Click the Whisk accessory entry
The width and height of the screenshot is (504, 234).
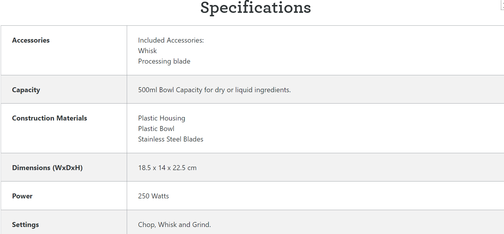pos(147,51)
